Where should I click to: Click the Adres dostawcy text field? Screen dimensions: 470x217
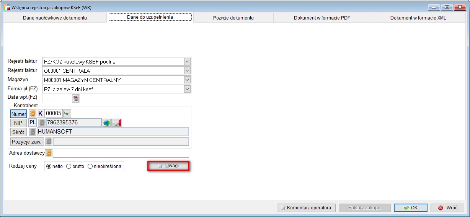121,153
